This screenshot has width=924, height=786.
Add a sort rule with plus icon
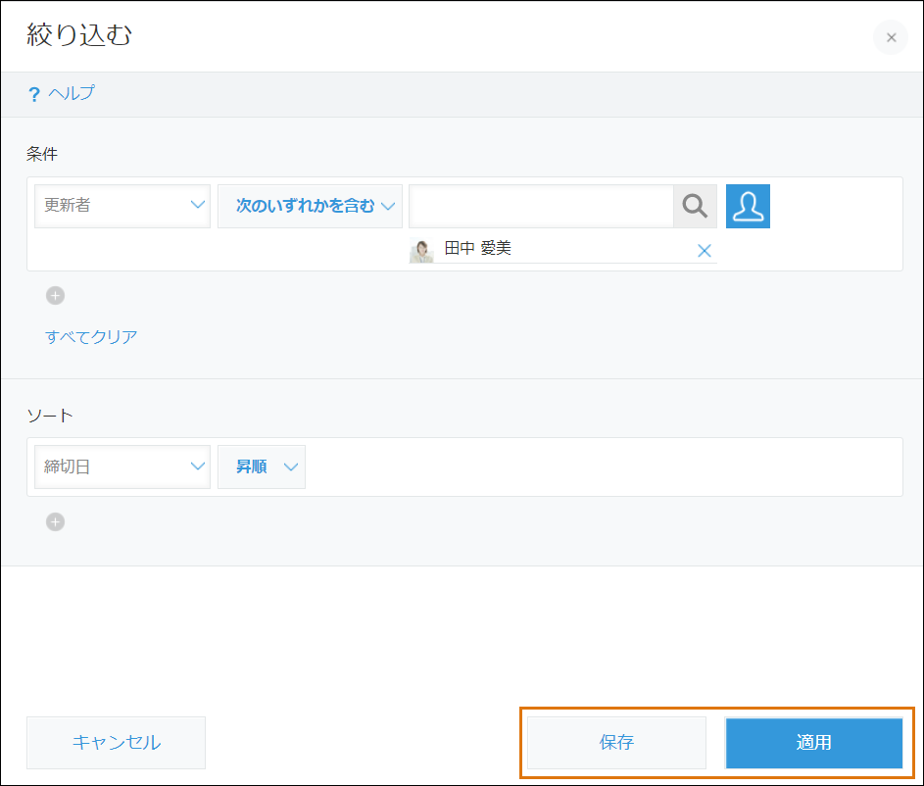[56, 521]
